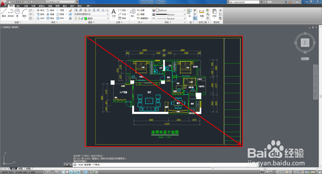The image size is (322, 174).
Task: Open the 未保存的图层状态 layer state dropdown
Action: pos(91,14)
